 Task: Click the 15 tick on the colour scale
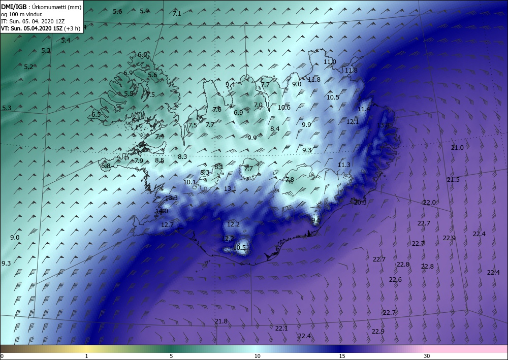coord(342,356)
